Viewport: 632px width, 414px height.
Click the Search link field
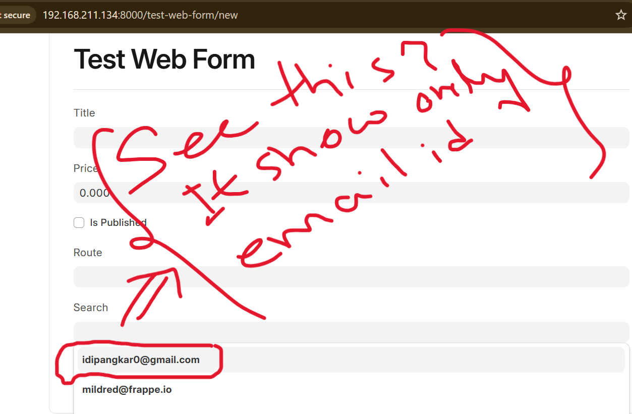pyautogui.click(x=351, y=332)
